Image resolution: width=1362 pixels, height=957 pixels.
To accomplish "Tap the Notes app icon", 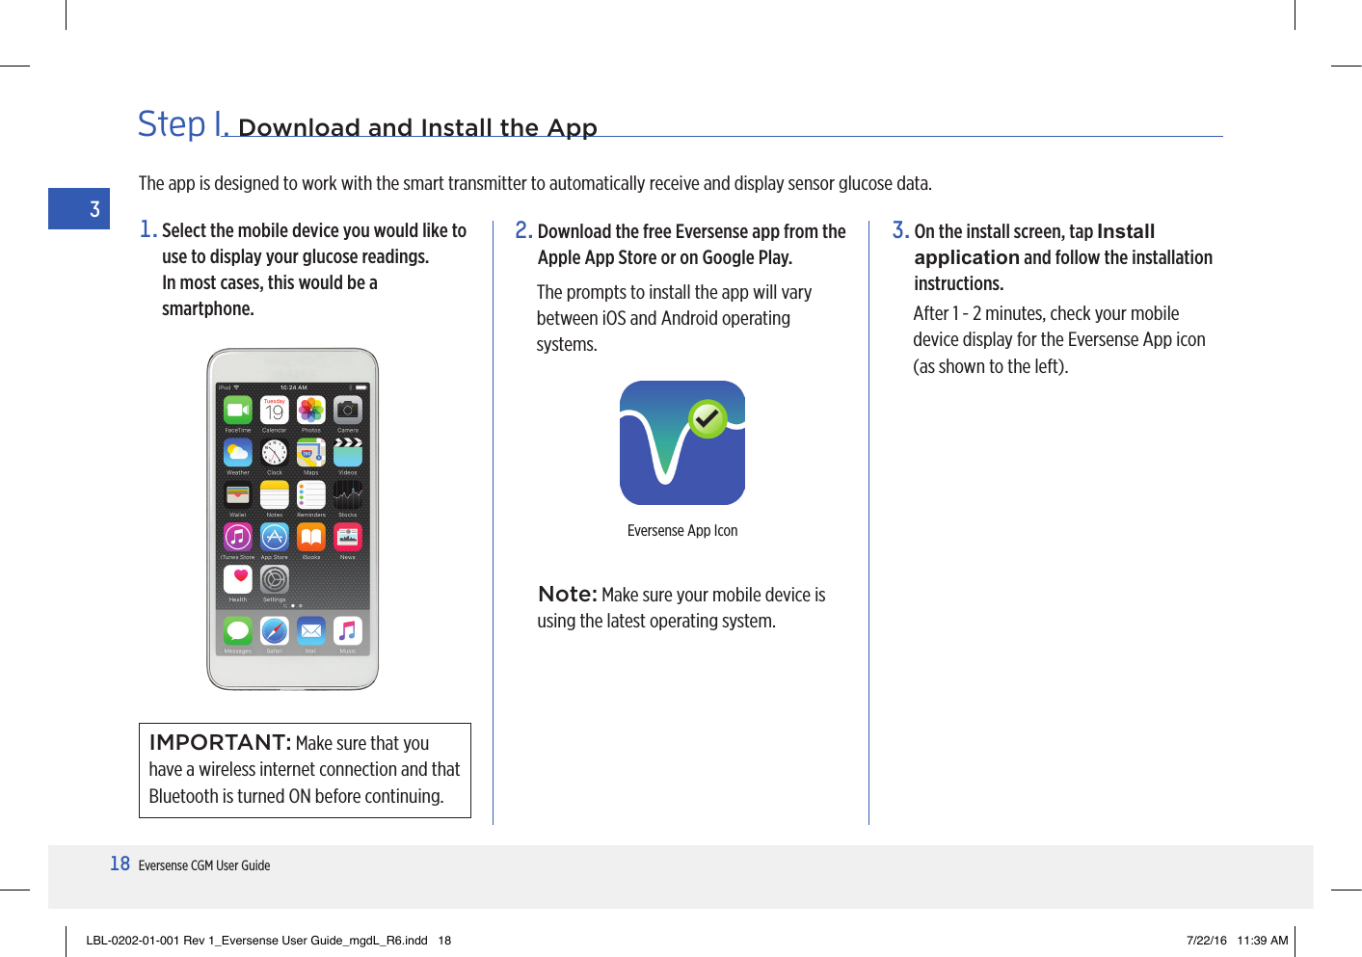I will point(275,494).
